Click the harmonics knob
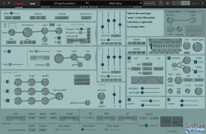 click(x=27, y=32)
